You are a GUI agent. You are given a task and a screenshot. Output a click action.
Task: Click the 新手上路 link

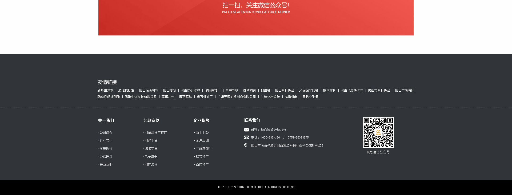point(202,133)
